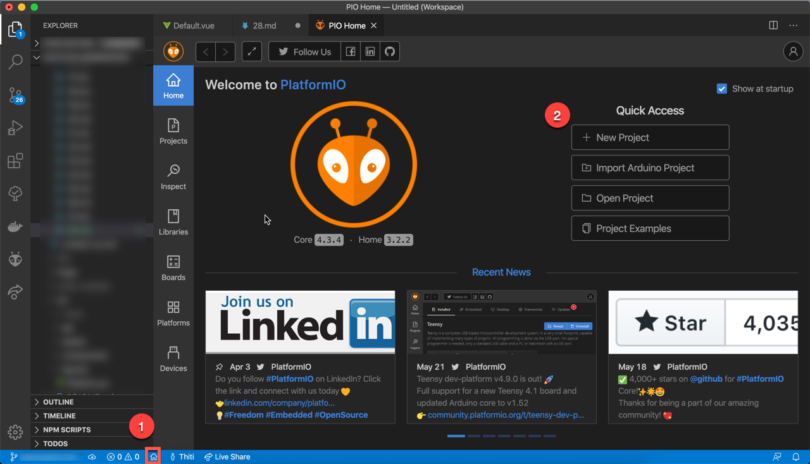Click the Import Arduino Project button

click(650, 168)
